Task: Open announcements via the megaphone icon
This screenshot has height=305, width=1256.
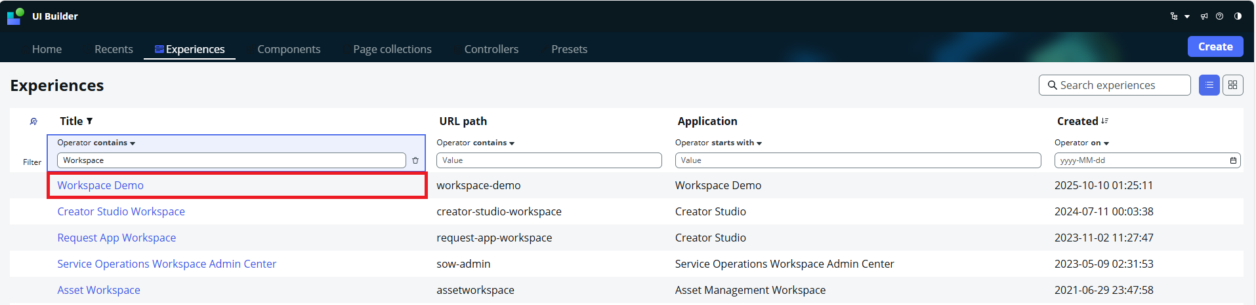Action: click(x=1204, y=16)
